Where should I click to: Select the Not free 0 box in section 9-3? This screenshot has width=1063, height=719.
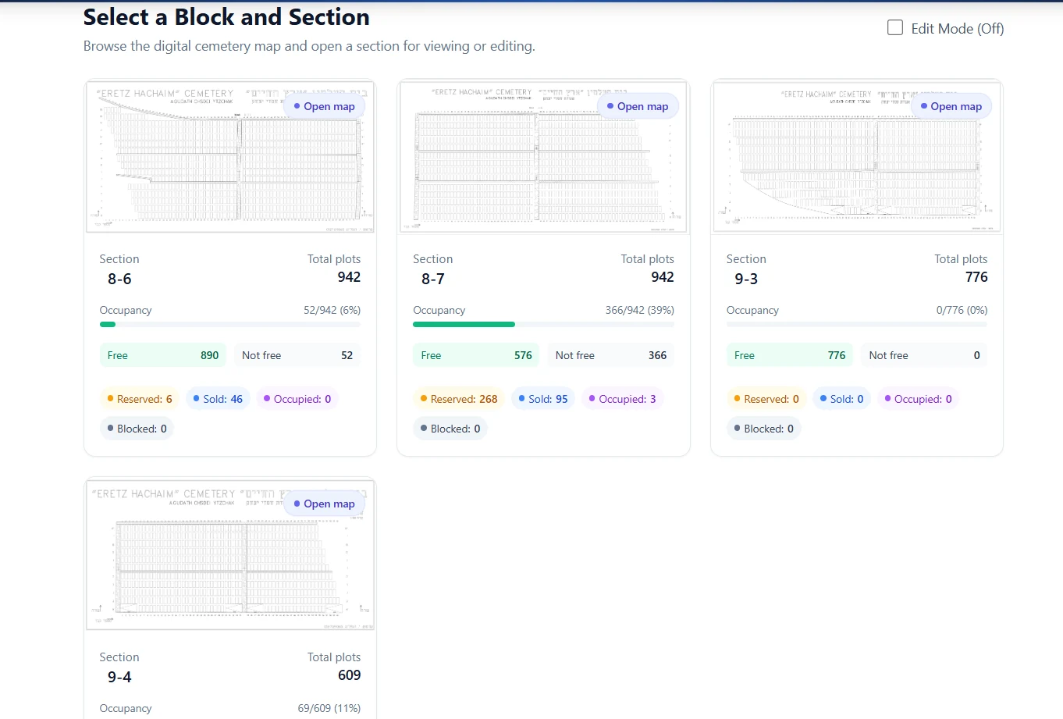[x=924, y=355]
